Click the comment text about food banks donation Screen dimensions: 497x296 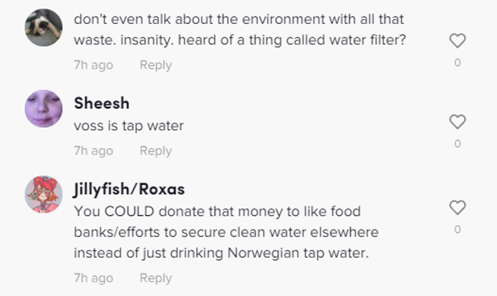[x=226, y=232]
